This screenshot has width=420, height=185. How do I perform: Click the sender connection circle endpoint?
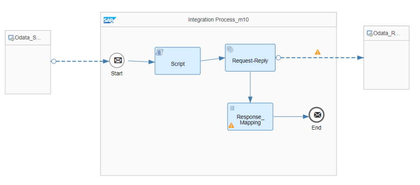click(x=53, y=62)
